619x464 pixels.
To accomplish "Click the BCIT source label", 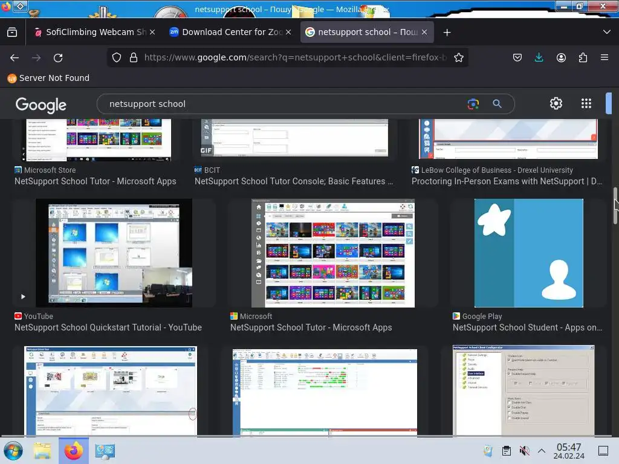I will (x=207, y=170).
